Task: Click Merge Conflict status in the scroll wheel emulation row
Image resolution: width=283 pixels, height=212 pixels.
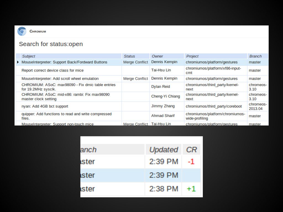Action: [x=135, y=79]
